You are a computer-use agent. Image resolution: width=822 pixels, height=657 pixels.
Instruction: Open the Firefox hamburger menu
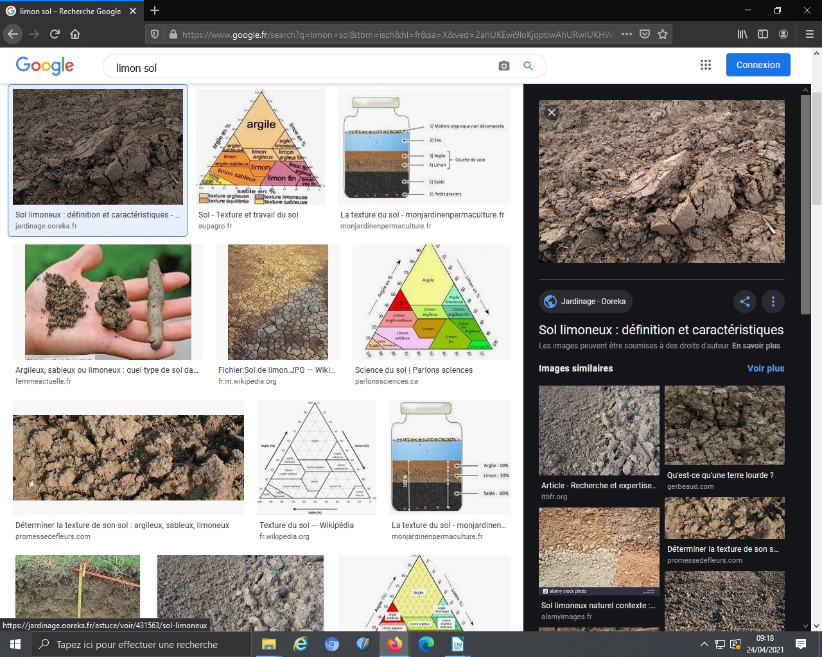pyautogui.click(x=809, y=34)
